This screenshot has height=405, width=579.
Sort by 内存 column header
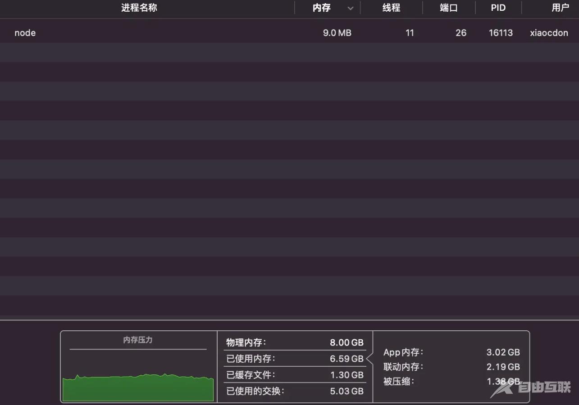click(x=322, y=8)
